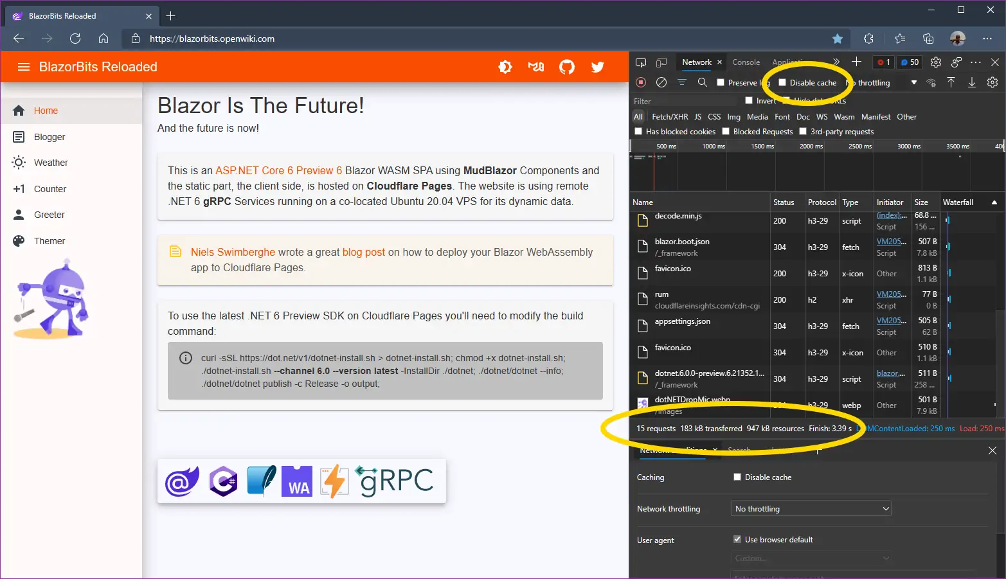Open the network search icon in DevTools
Viewport: 1006px width, 579px height.
point(703,82)
